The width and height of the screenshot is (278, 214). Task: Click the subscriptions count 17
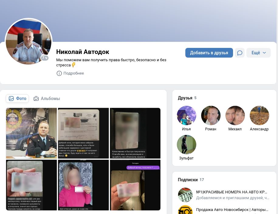pyautogui.click(x=202, y=180)
